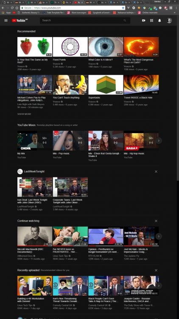
Task: Open 'Authentic Beauty' bookmark
Action: coord(29,13)
